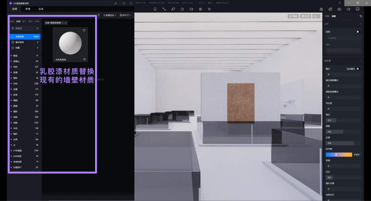The image size is (371, 201).
Task: Switch to the 本地 tab
Action: [28, 9]
